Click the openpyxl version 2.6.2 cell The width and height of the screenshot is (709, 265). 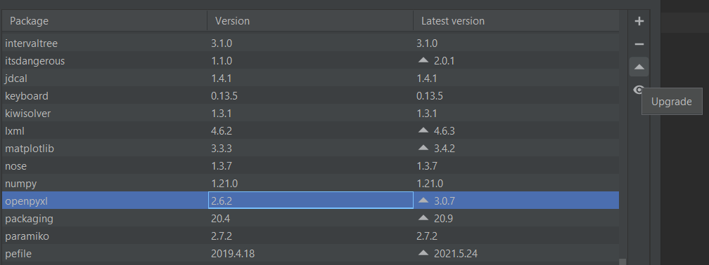click(311, 201)
